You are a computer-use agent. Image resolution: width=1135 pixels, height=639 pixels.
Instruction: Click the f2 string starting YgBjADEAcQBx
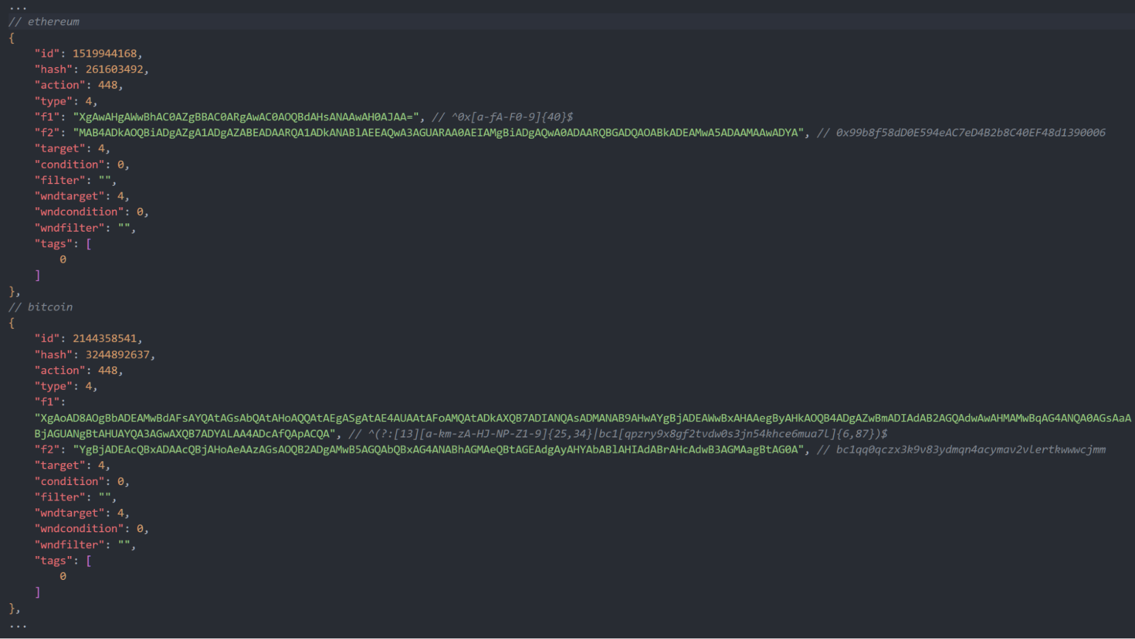coord(438,450)
